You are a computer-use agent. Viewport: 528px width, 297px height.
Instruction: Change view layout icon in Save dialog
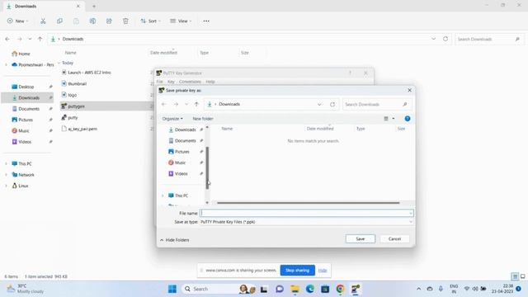[x=386, y=119]
